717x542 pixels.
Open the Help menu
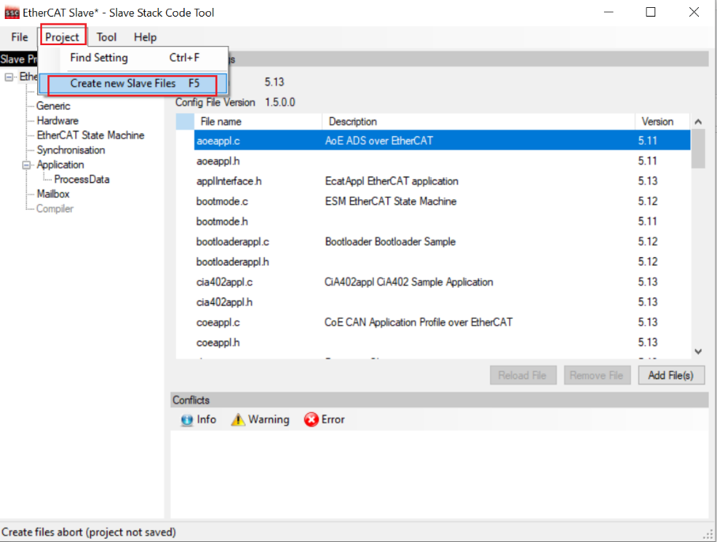[145, 37]
